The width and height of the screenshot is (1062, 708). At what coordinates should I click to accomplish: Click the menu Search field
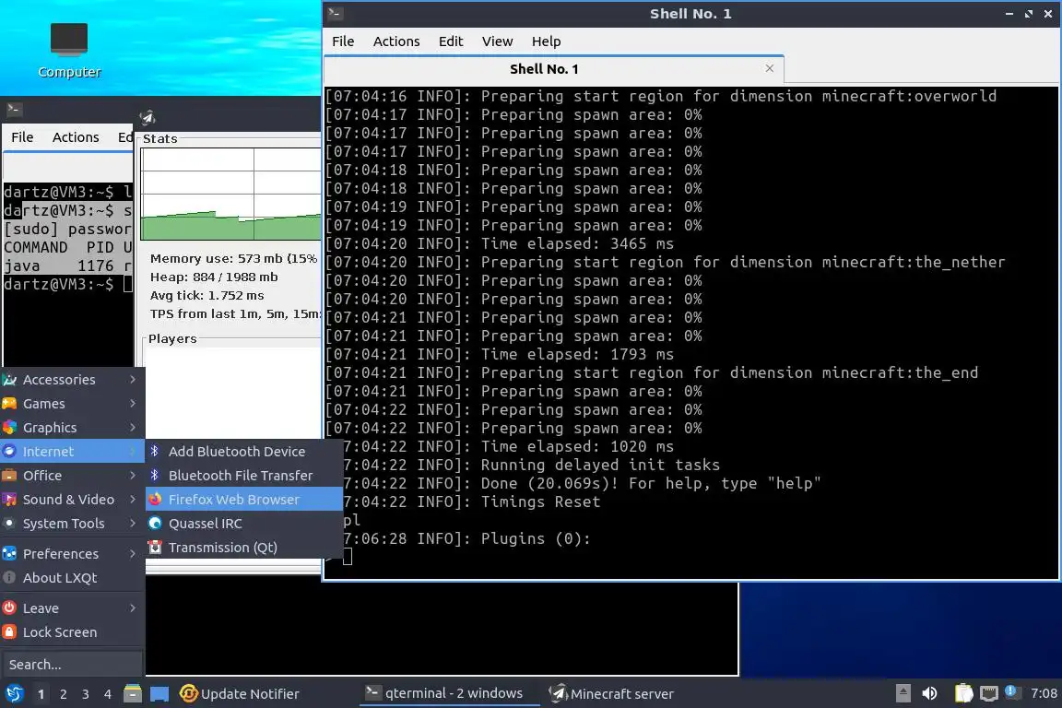pyautogui.click(x=72, y=665)
